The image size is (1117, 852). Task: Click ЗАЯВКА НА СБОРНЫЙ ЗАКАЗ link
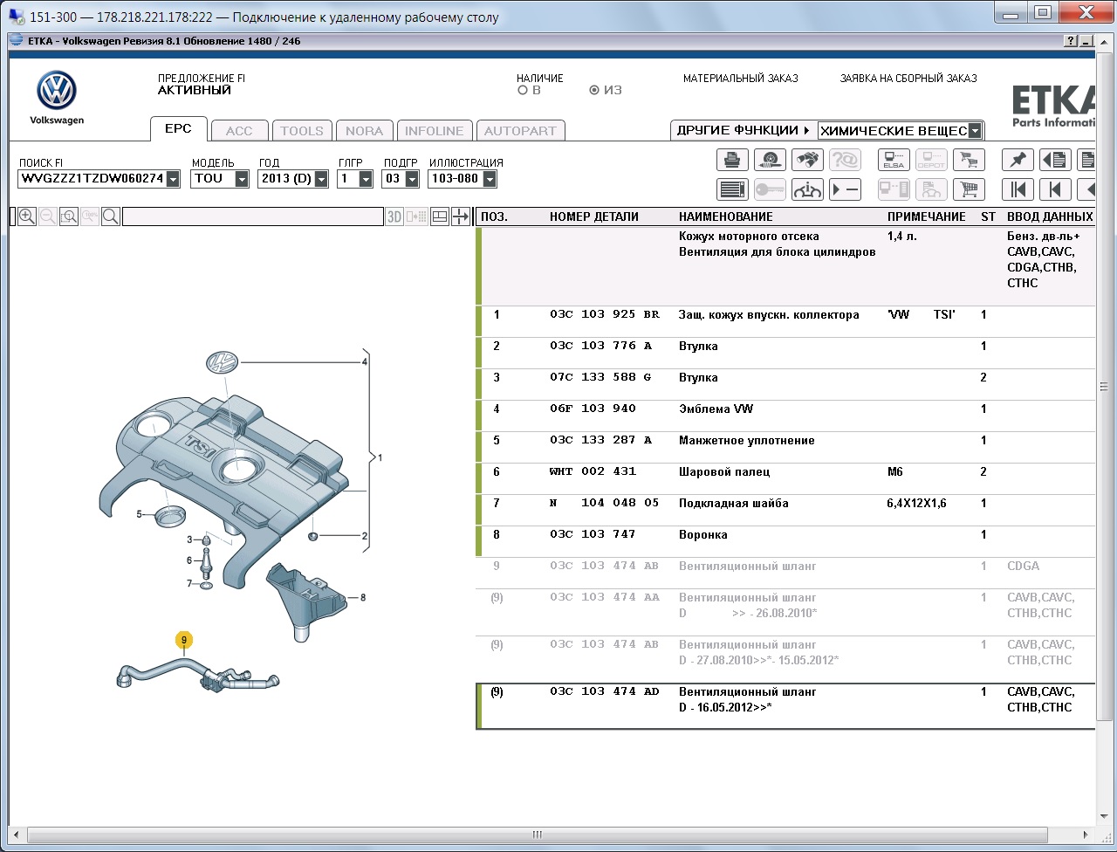pos(908,79)
